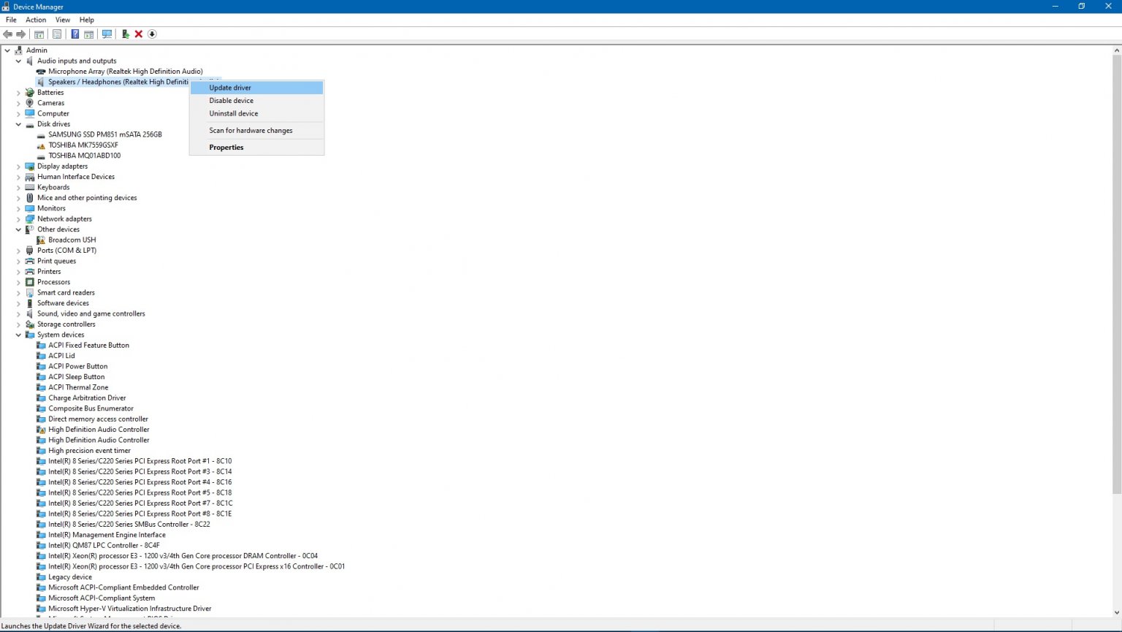
Task: Click the blue Help question mark icon
Action: pyautogui.click(x=75, y=34)
